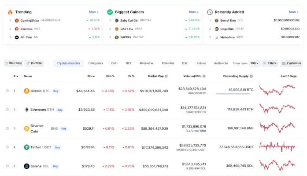Select the DeFi tab

tap(115, 63)
